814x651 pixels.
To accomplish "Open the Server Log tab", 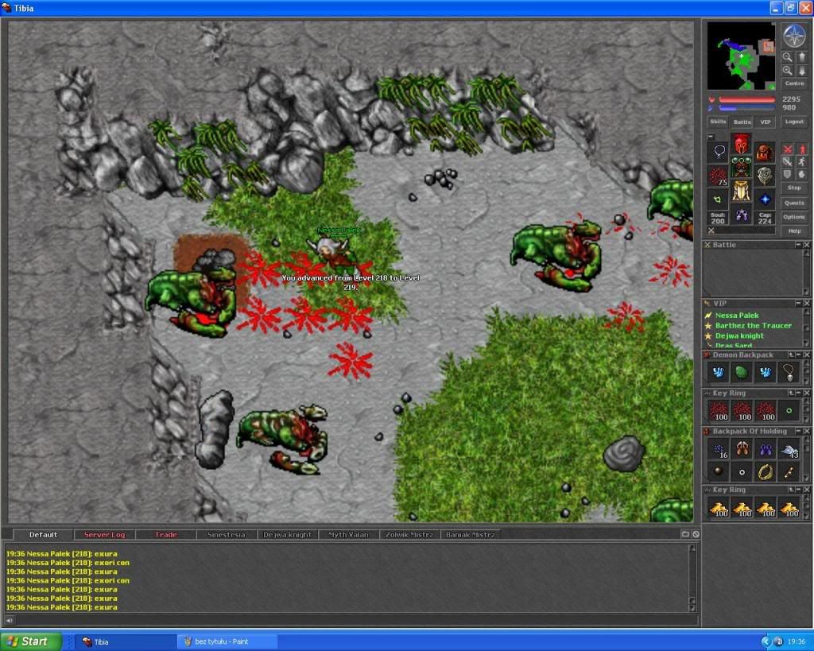I will click(x=104, y=535).
